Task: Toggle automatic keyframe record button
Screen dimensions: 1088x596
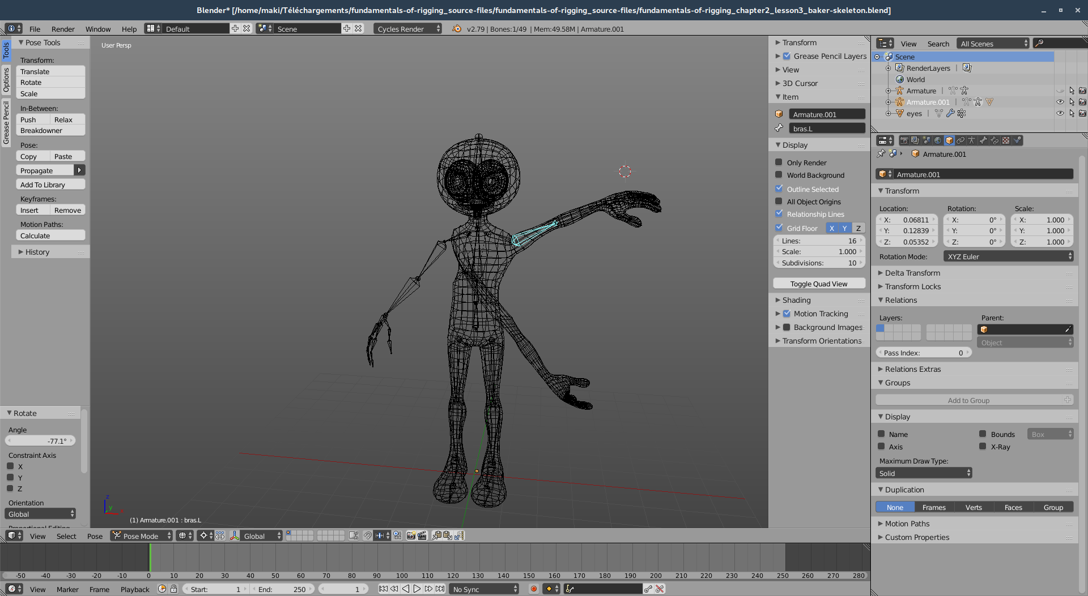Action: click(x=533, y=589)
